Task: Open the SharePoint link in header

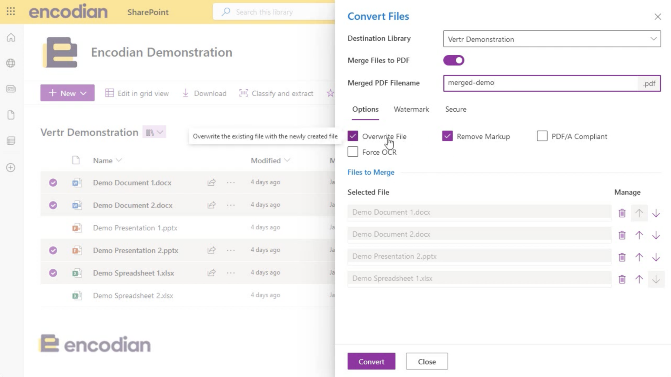Action: pyautogui.click(x=148, y=12)
